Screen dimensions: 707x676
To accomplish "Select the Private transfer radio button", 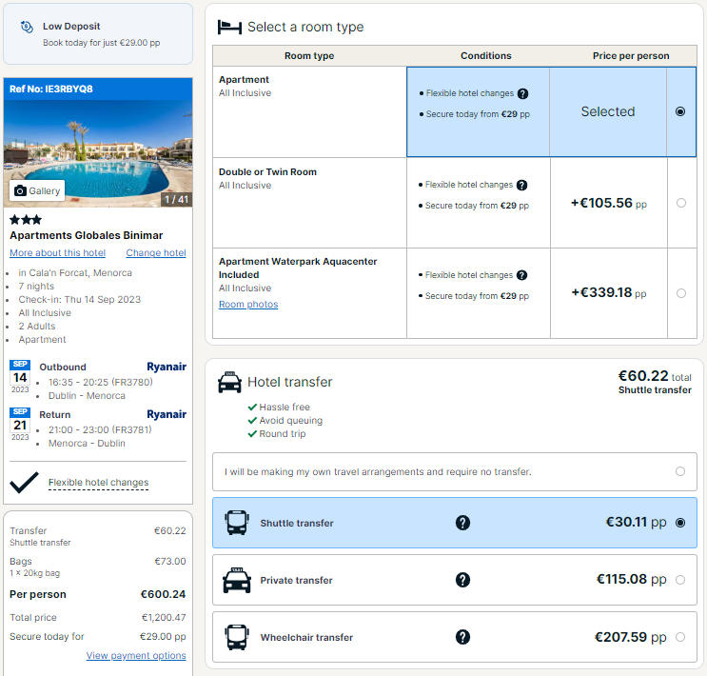I will [x=680, y=580].
